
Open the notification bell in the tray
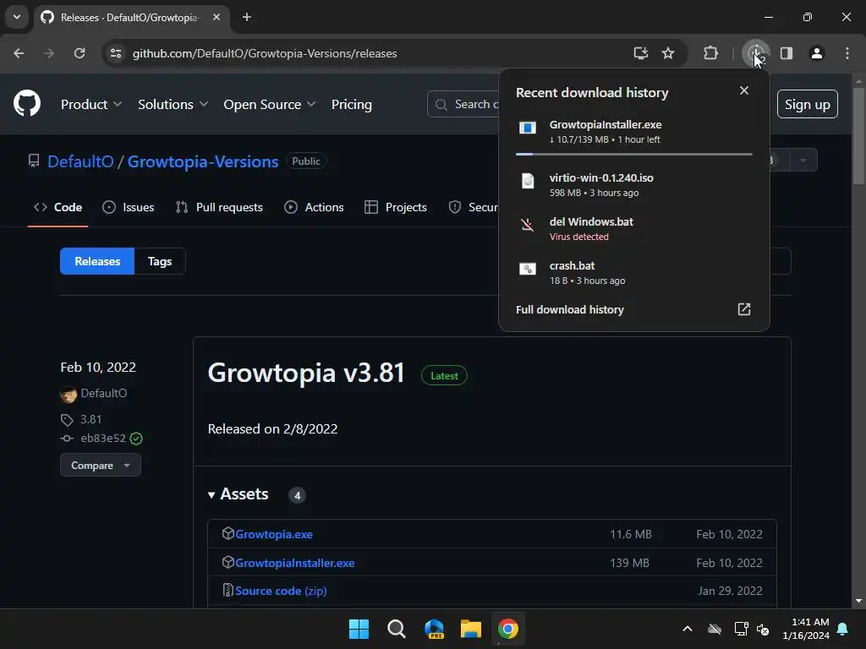(843, 629)
